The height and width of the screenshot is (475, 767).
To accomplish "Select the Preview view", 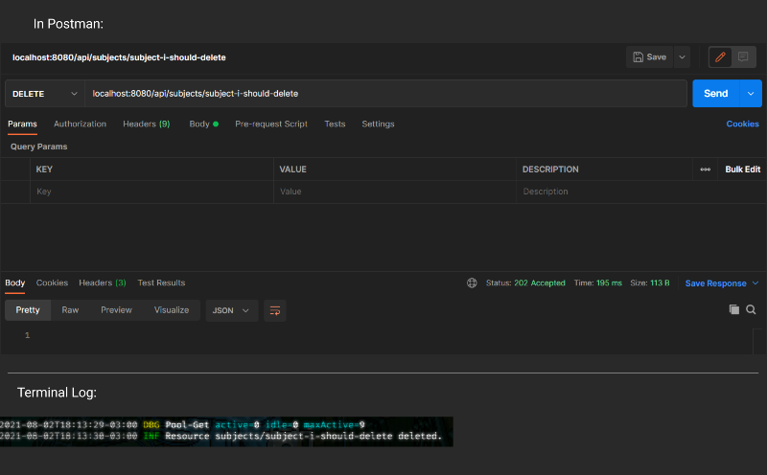I will pos(116,310).
